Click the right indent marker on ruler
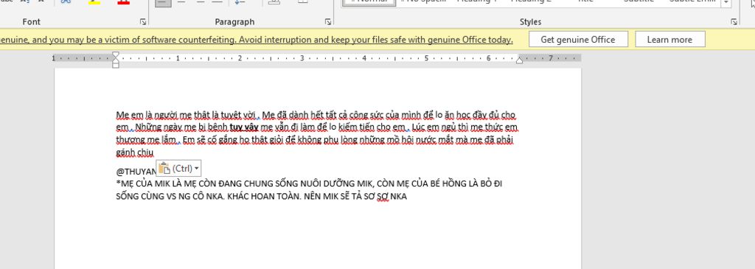The height and width of the screenshot is (269, 755). click(x=519, y=60)
